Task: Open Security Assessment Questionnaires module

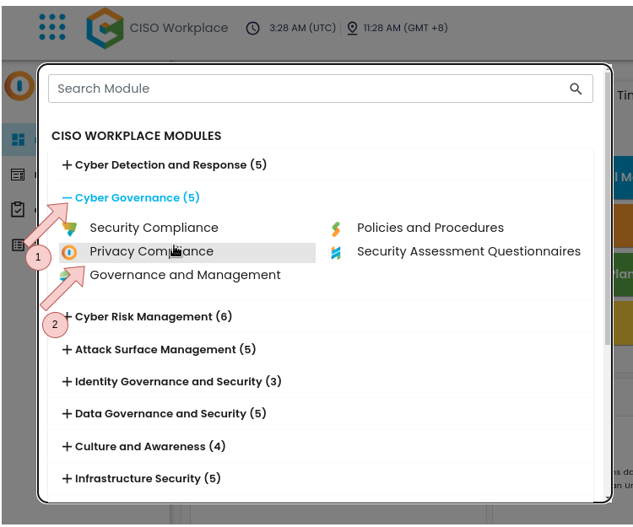Action: pos(468,251)
